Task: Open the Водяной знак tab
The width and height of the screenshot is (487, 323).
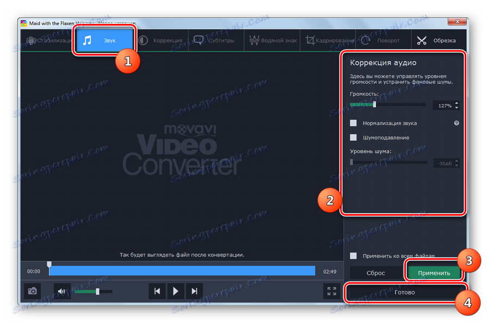Action: point(272,40)
